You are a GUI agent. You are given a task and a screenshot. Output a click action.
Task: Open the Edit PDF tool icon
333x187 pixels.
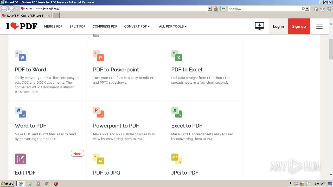(x=20, y=159)
